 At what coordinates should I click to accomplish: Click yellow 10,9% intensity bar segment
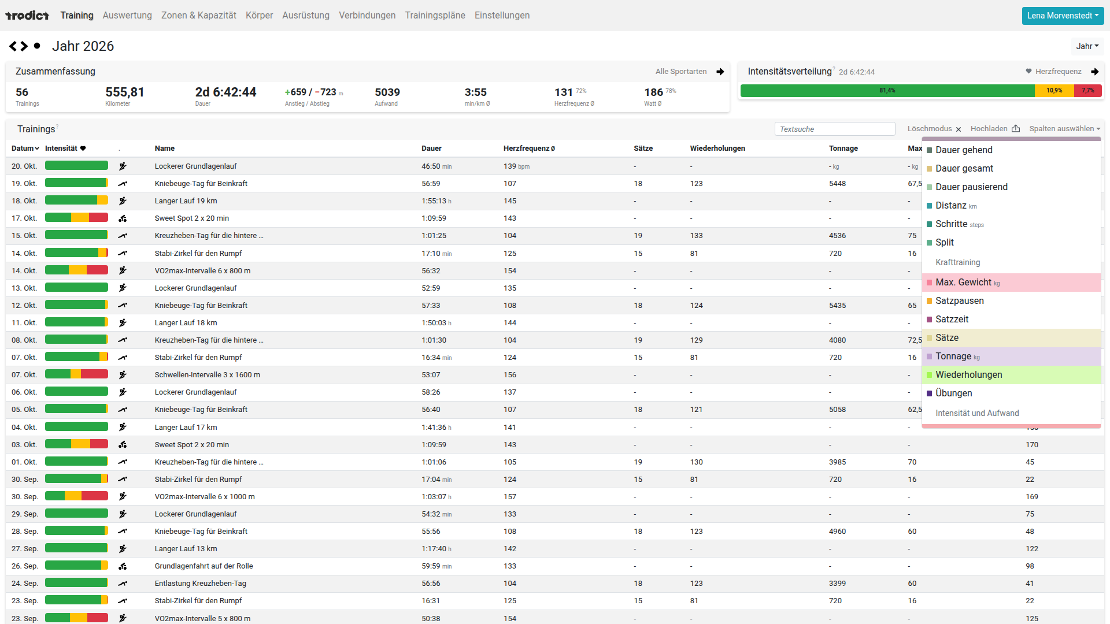click(x=1054, y=91)
